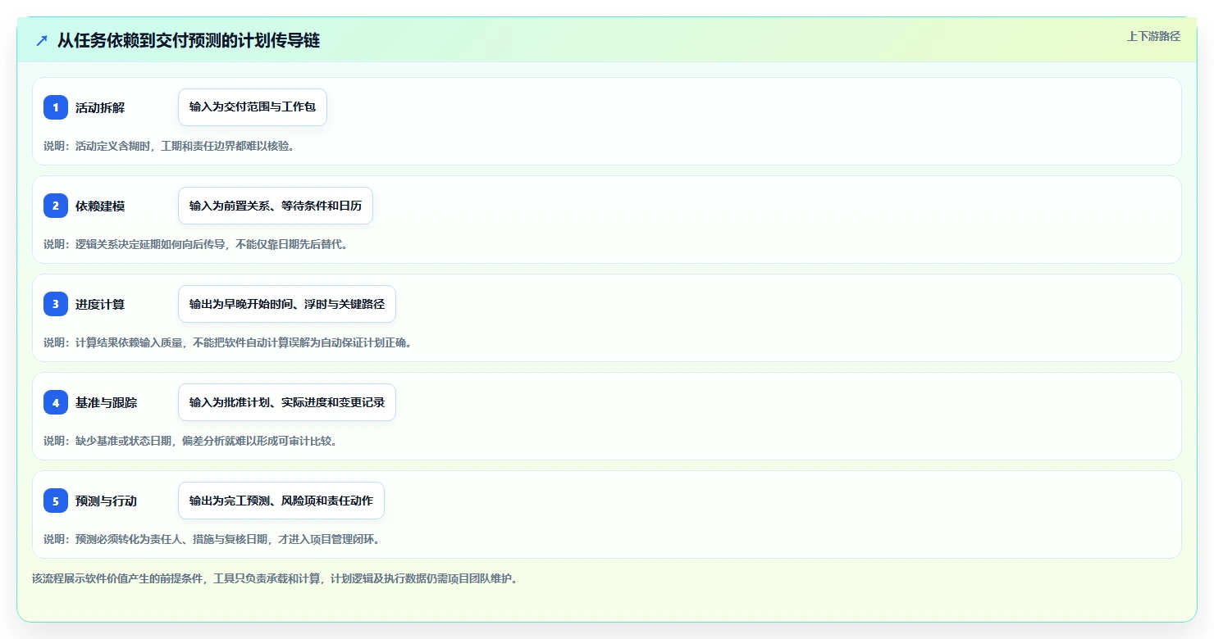Click the 上下游路径 label in the header
1214x639 pixels.
(1153, 36)
